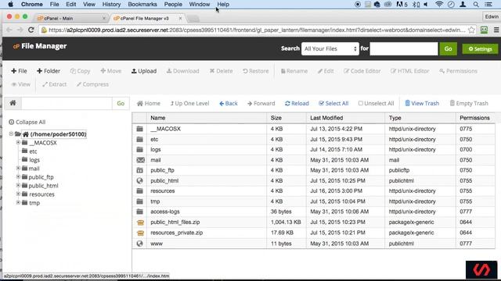Navigate Back in file list

point(229,103)
